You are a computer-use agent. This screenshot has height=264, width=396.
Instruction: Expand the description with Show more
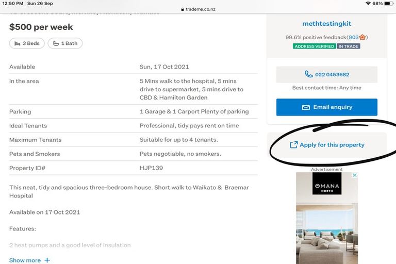click(25, 260)
